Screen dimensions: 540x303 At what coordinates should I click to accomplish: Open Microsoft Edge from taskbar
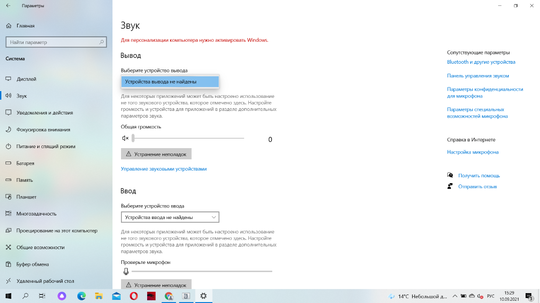pyautogui.click(x=81, y=296)
